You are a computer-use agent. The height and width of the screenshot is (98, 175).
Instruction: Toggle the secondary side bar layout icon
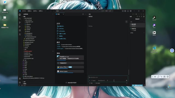point(131,11)
